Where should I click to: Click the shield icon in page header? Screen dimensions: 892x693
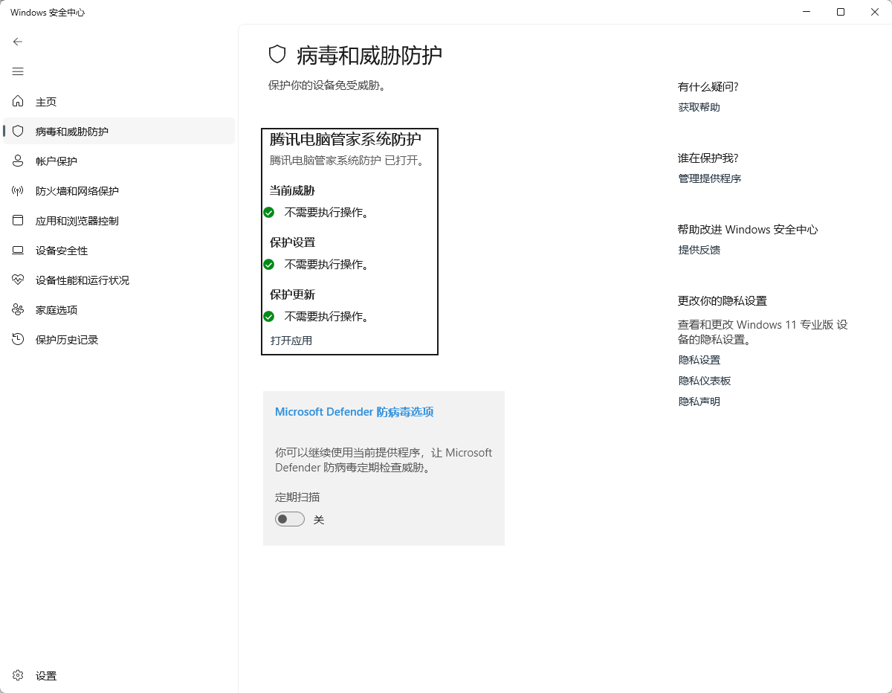pos(277,54)
